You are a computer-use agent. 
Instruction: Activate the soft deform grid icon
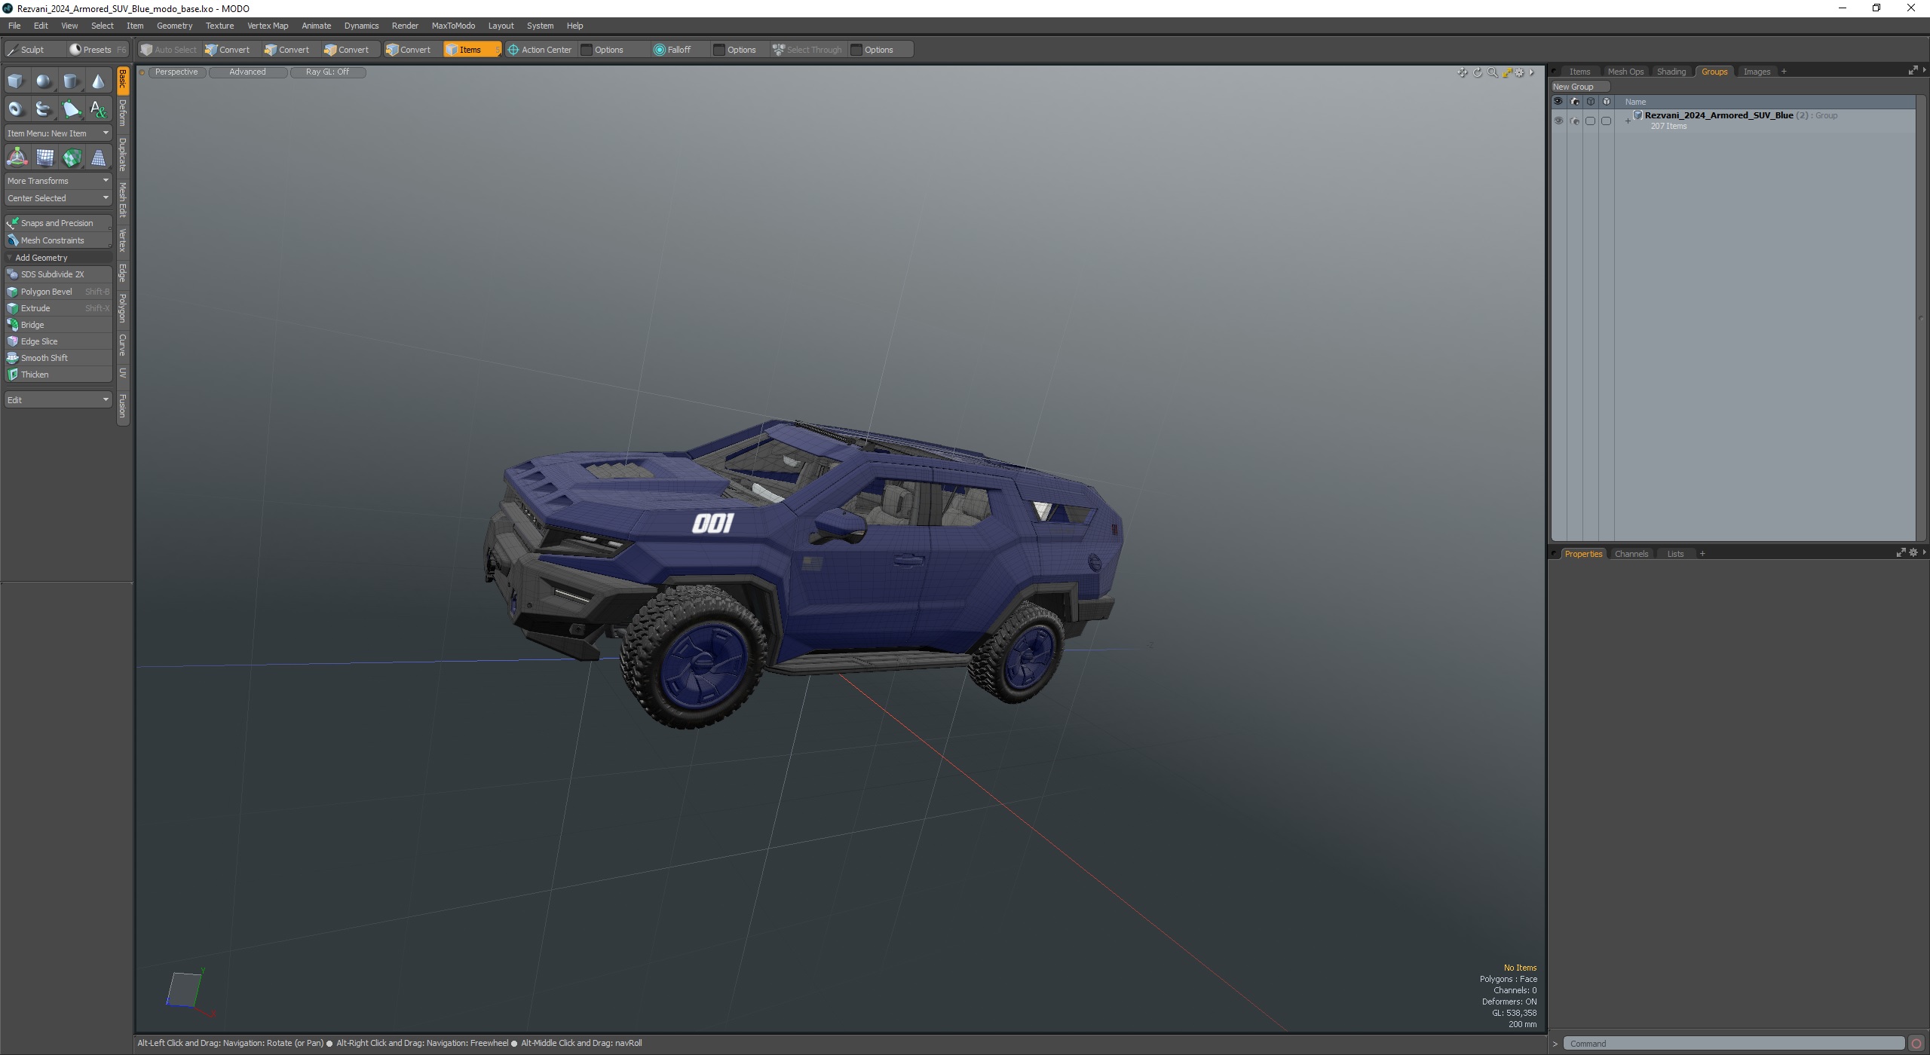click(x=44, y=157)
